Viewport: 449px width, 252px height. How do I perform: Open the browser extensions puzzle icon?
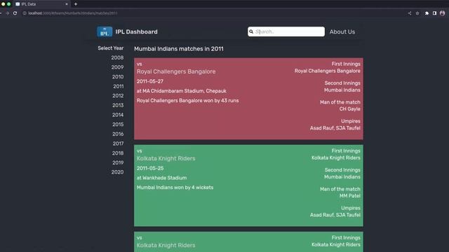tap(427, 13)
